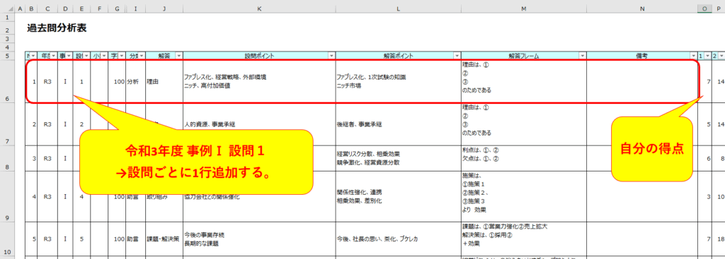Open the 分類 column filter arrow
The height and width of the screenshot is (259, 725).
click(x=141, y=55)
